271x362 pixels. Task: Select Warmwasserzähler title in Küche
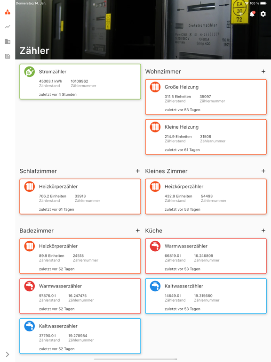pos(186,246)
